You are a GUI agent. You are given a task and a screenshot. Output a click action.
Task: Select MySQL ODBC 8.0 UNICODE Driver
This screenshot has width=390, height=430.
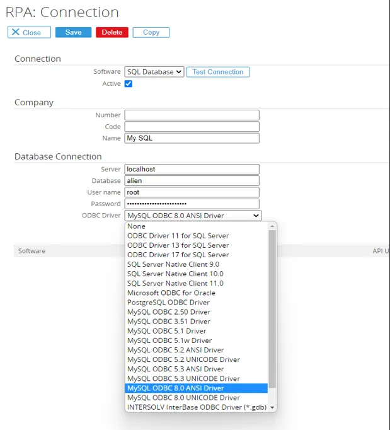(196, 398)
